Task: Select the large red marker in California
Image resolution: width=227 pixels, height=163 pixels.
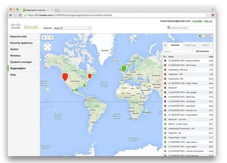Action: (65, 77)
